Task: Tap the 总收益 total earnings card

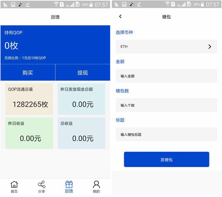Action: [81, 133]
